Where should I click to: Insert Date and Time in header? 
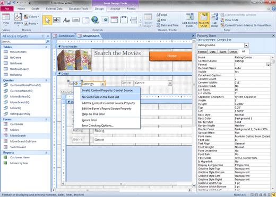(167, 25)
